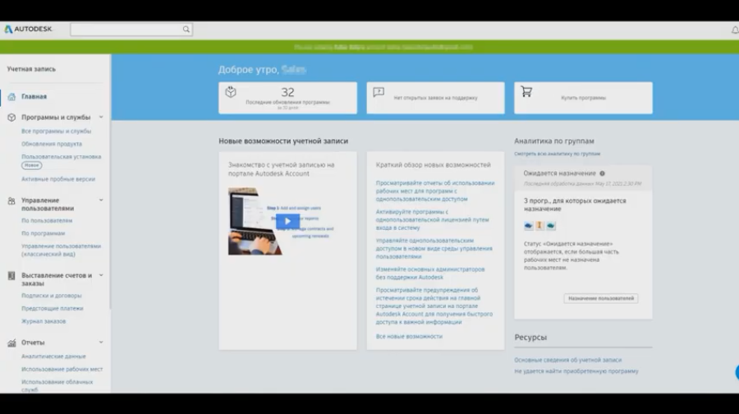This screenshot has height=414, width=739.
Task: Open Подписки и договоры
Action: click(x=52, y=296)
